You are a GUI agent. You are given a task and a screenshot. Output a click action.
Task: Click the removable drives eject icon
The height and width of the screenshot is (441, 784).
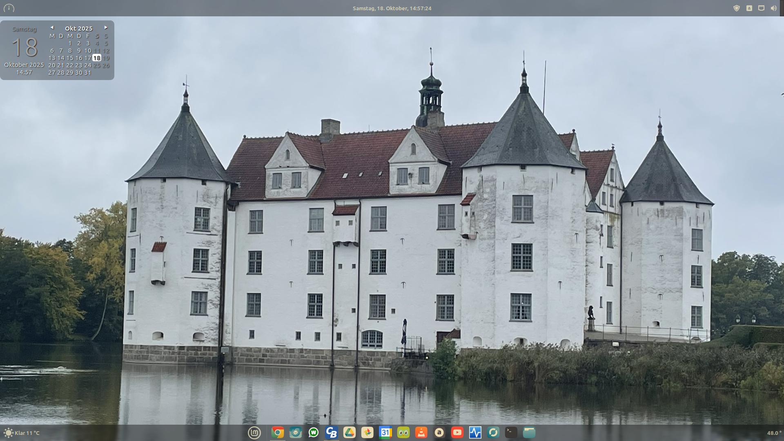[749, 8]
